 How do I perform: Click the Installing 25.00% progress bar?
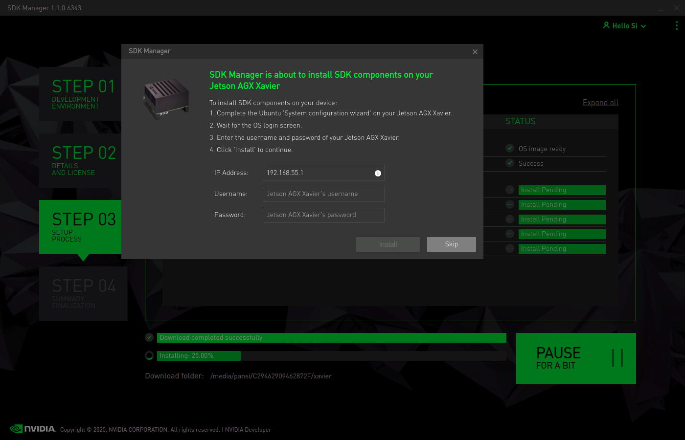tap(332, 356)
